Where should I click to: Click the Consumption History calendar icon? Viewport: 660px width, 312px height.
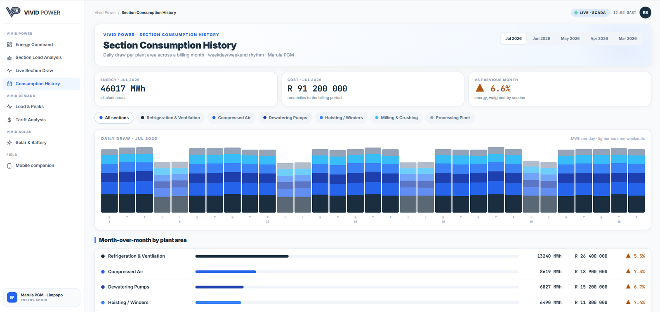point(9,84)
